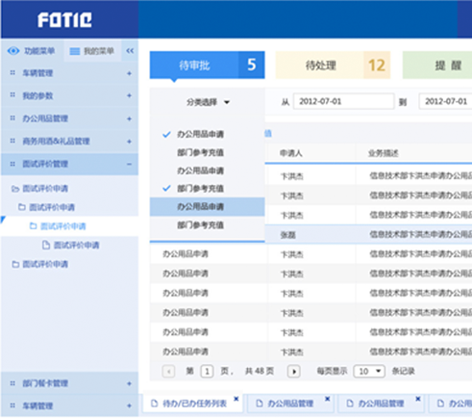This screenshot has height=418, width=472.
Task: Collapse the sidebar with the double-chevron icon
Action: click(x=130, y=51)
